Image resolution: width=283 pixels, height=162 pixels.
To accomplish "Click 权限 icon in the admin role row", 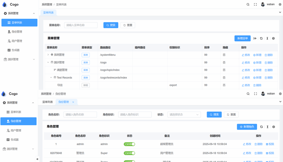I will [267, 144].
